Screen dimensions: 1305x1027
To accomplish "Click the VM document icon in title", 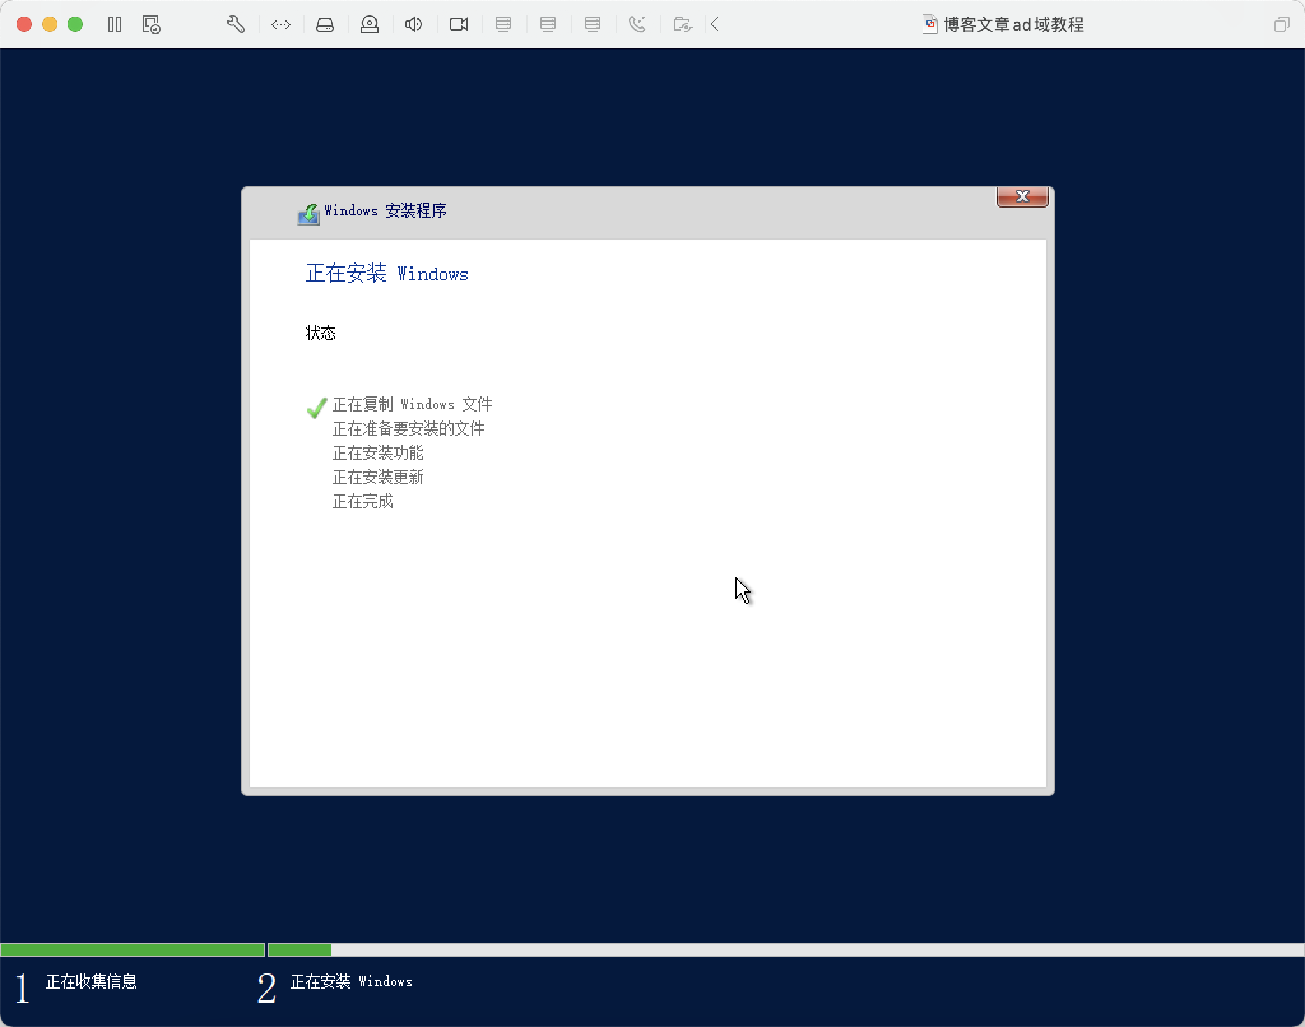I will tap(930, 25).
